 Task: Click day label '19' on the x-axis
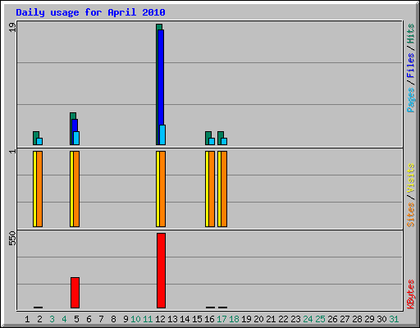coord(246,319)
